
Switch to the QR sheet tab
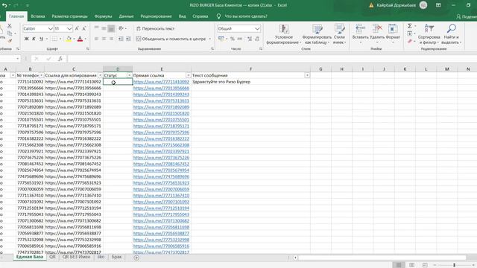coord(52,257)
